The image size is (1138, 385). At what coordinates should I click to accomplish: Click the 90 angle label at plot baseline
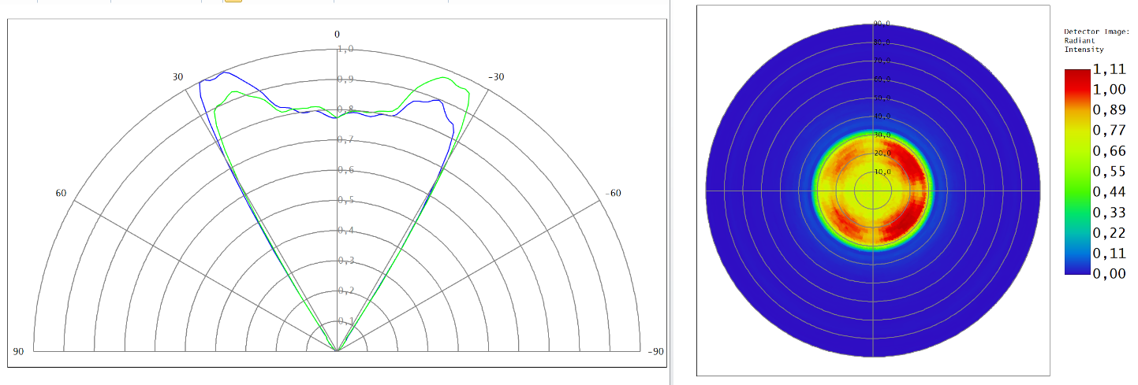pyautogui.click(x=18, y=351)
